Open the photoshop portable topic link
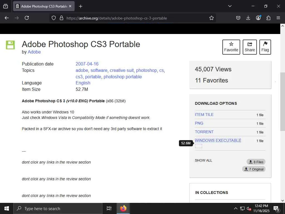This screenshot has height=214, width=285. point(123,77)
